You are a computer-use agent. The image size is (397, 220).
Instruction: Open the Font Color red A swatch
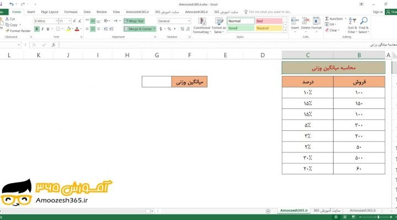[x=77, y=29]
